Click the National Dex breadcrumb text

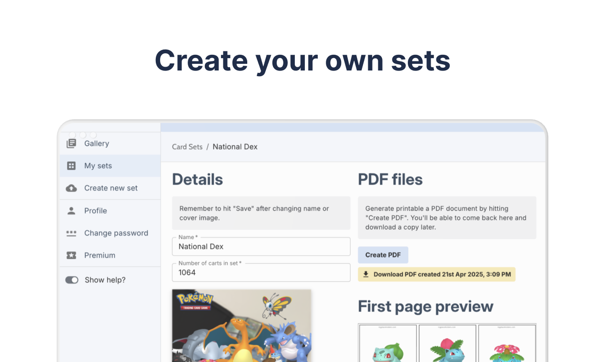[235, 147]
